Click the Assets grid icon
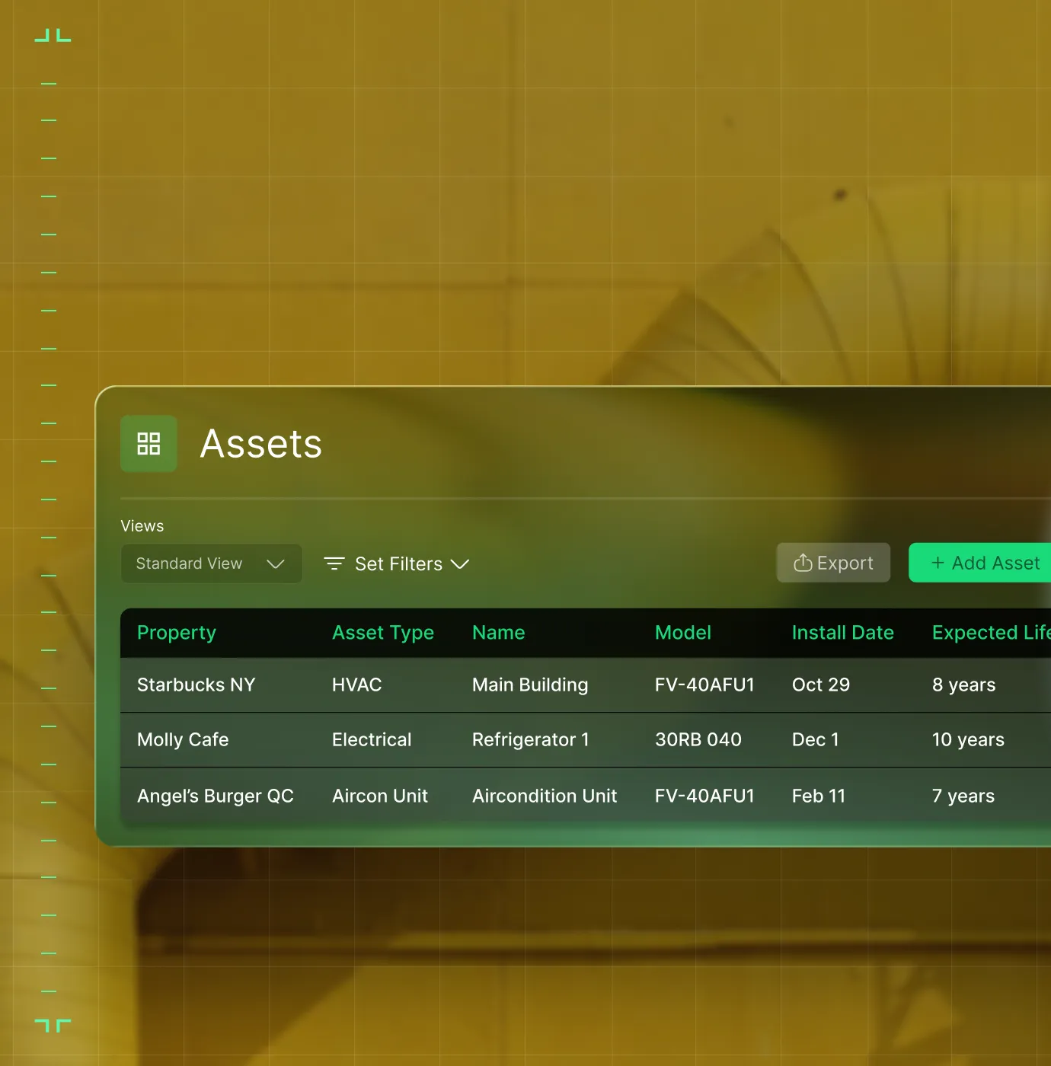1051x1066 pixels. [x=149, y=444]
